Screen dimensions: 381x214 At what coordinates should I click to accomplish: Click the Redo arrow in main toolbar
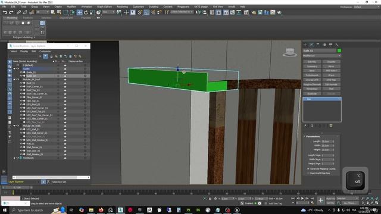coord(11,12)
